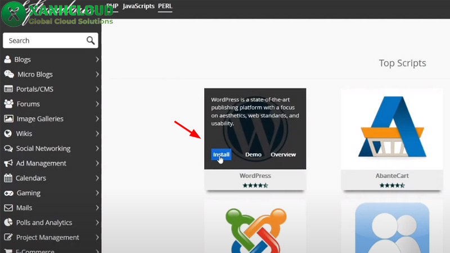Click the Ad Management megaphone icon
Screen dimensions: 450x253
[x=8, y=163]
